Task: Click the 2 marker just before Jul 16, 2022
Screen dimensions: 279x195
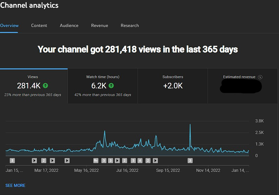Action: point(125,161)
